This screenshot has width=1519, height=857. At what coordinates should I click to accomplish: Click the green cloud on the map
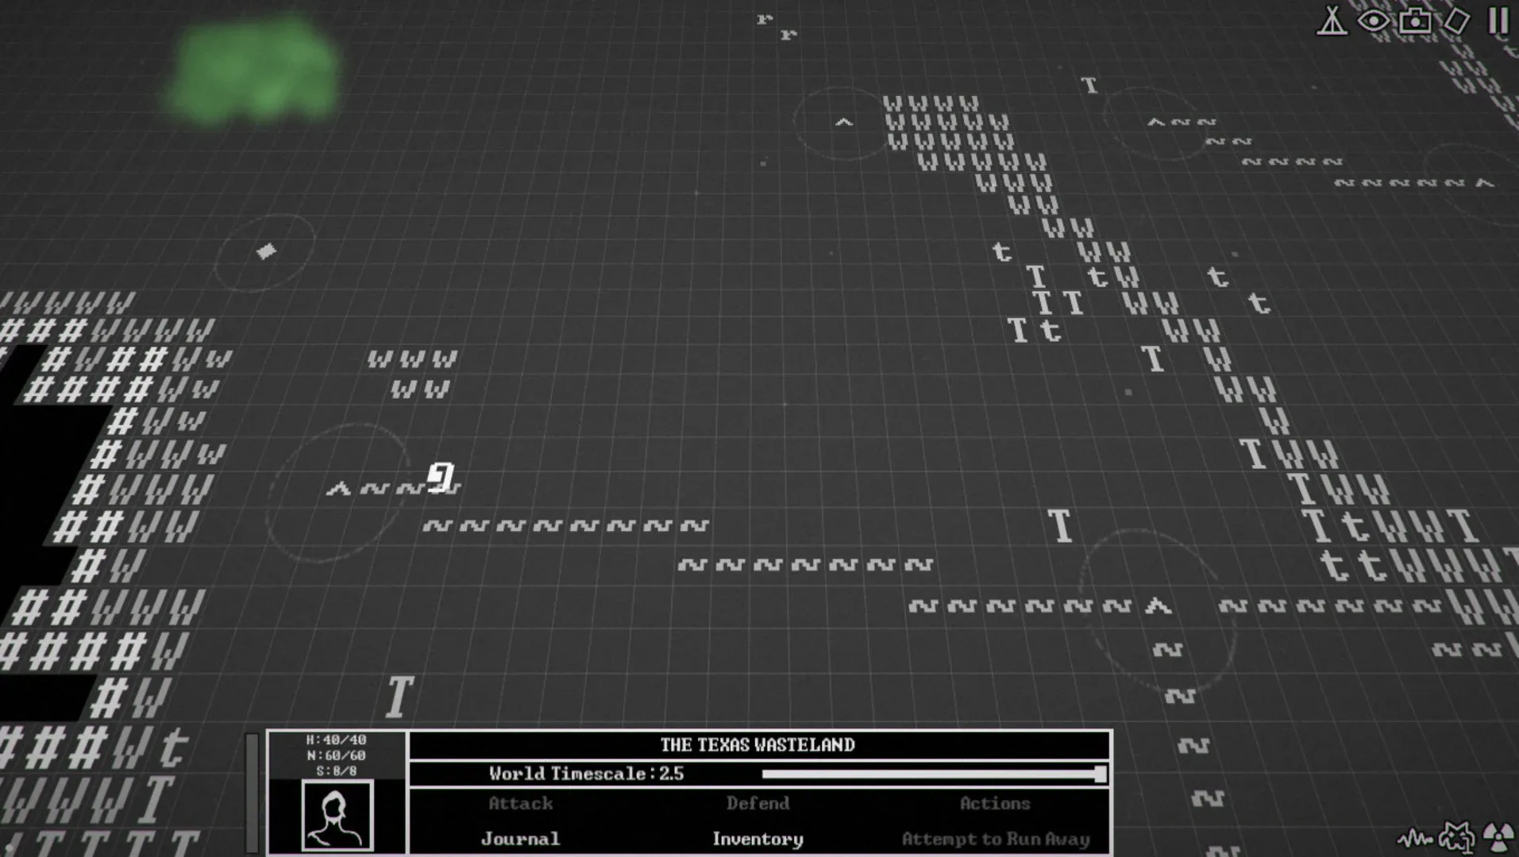[254, 71]
